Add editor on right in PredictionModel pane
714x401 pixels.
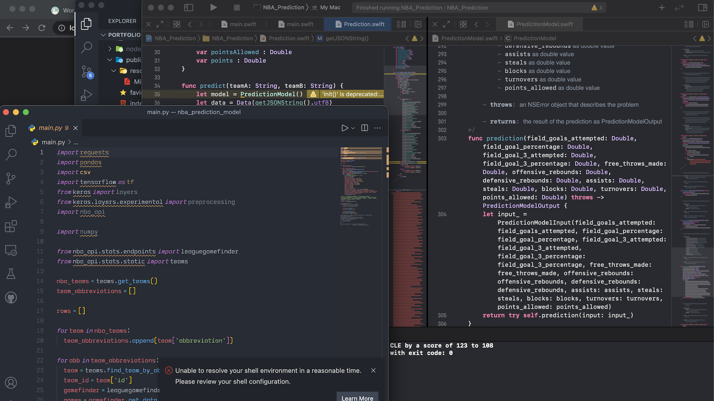705,24
